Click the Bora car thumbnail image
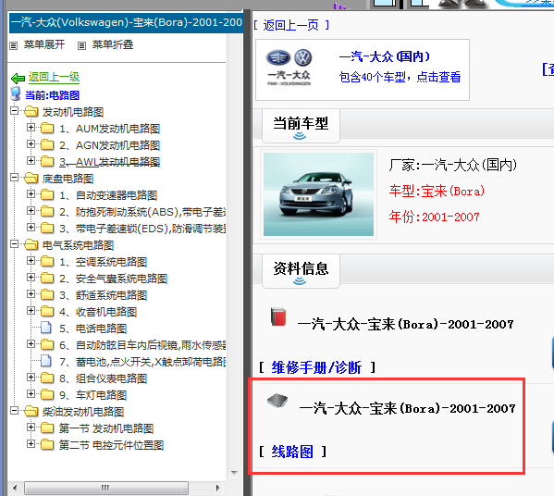 (318, 194)
